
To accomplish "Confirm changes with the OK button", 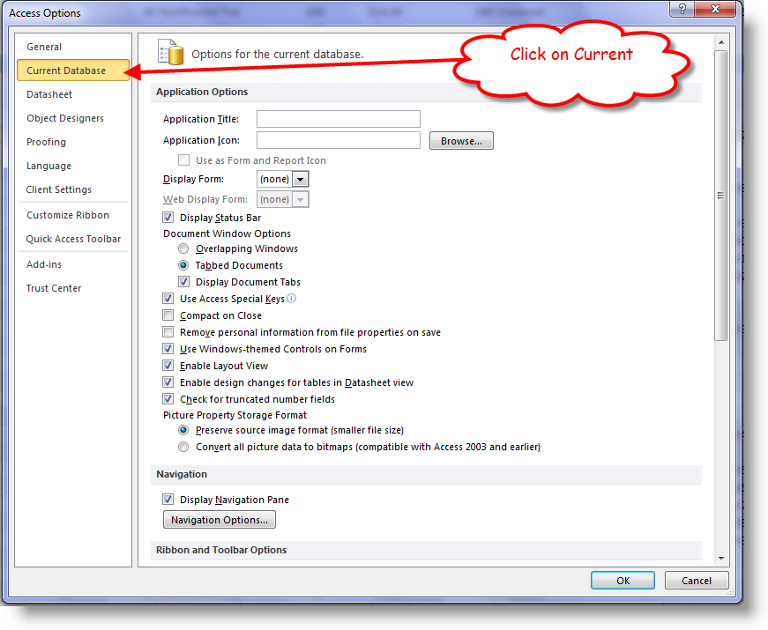I will coord(623,580).
